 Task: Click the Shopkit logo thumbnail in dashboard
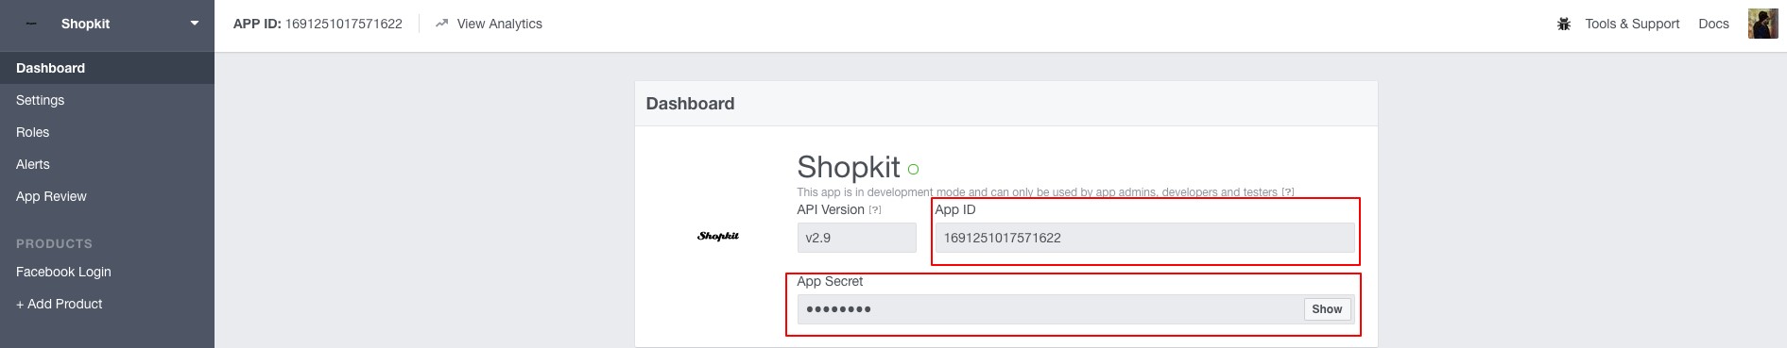click(718, 236)
